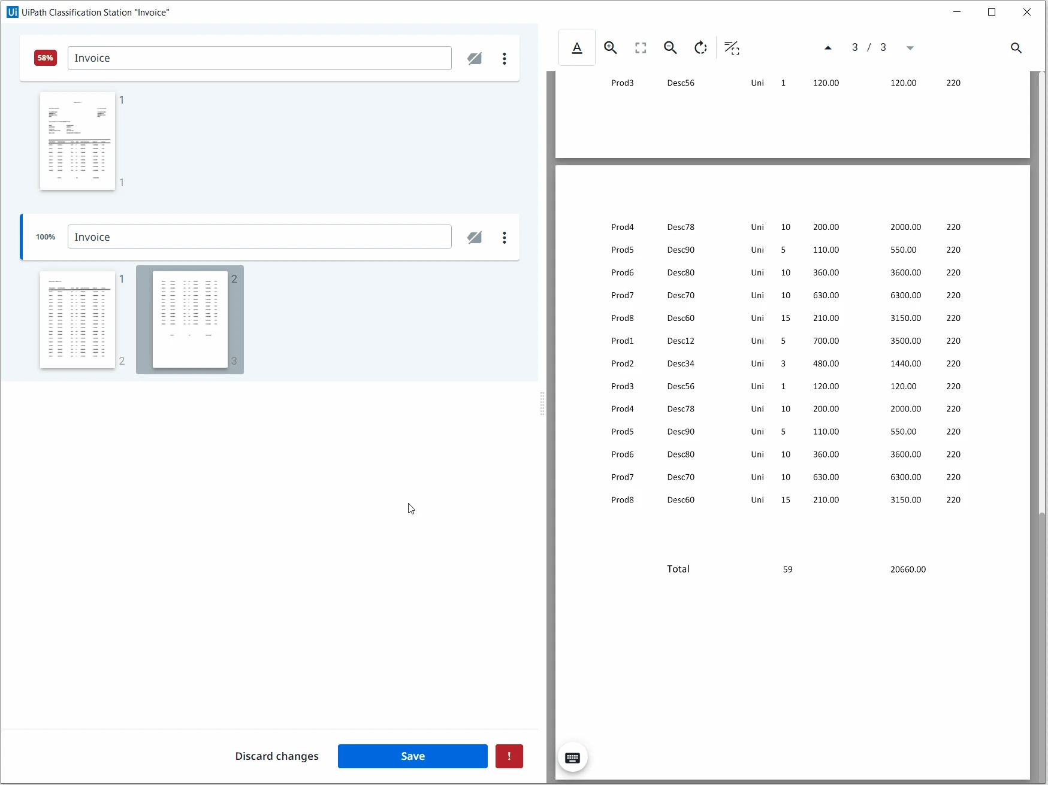The image size is (1048, 785).
Task: Go to previous page with up arrow
Action: click(x=828, y=48)
